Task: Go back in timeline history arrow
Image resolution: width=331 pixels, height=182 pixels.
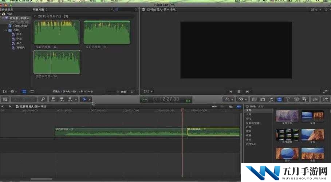Action: (2, 106)
